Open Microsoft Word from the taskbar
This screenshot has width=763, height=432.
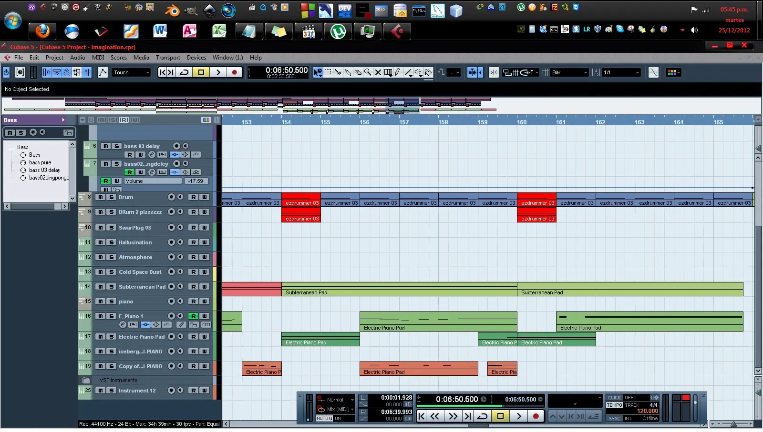tap(160, 31)
